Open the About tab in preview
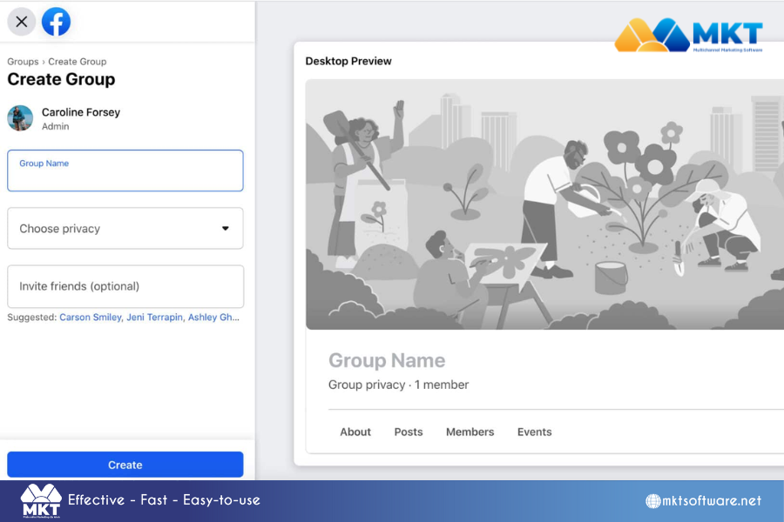 (x=355, y=432)
